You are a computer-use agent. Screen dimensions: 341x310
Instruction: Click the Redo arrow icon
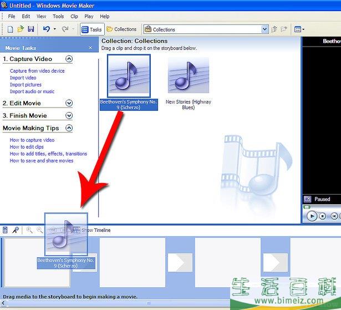[65, 29]
